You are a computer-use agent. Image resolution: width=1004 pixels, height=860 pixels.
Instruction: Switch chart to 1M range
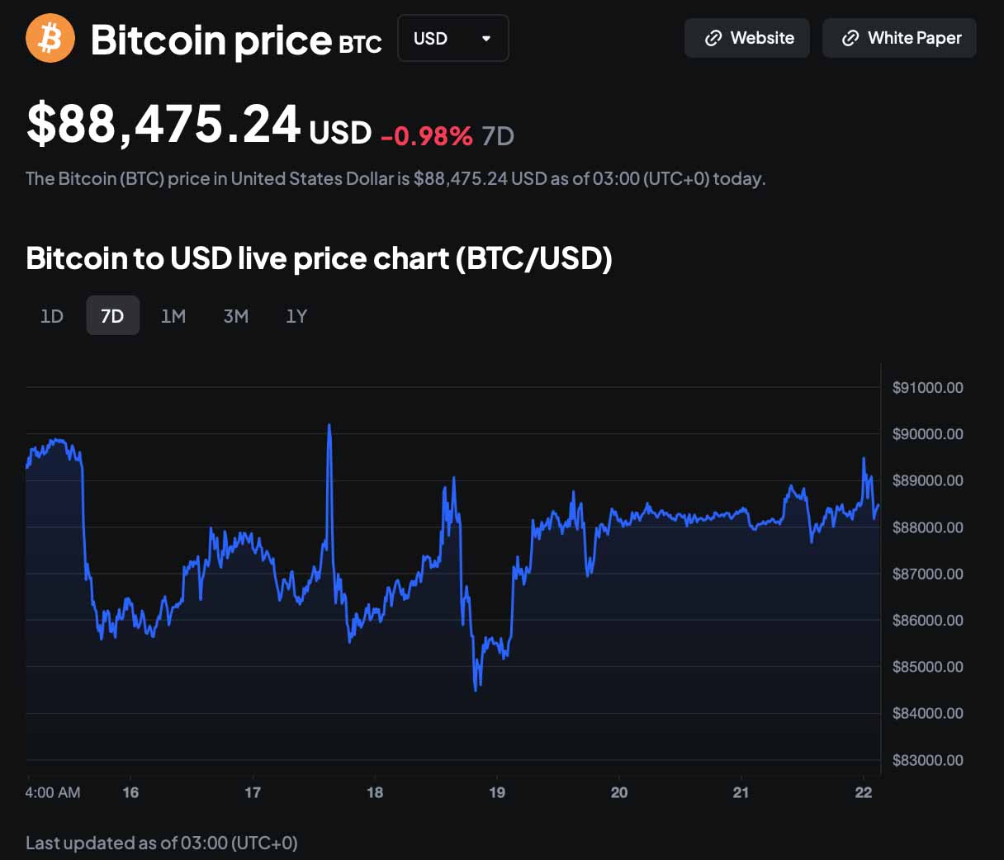(173, 316)
